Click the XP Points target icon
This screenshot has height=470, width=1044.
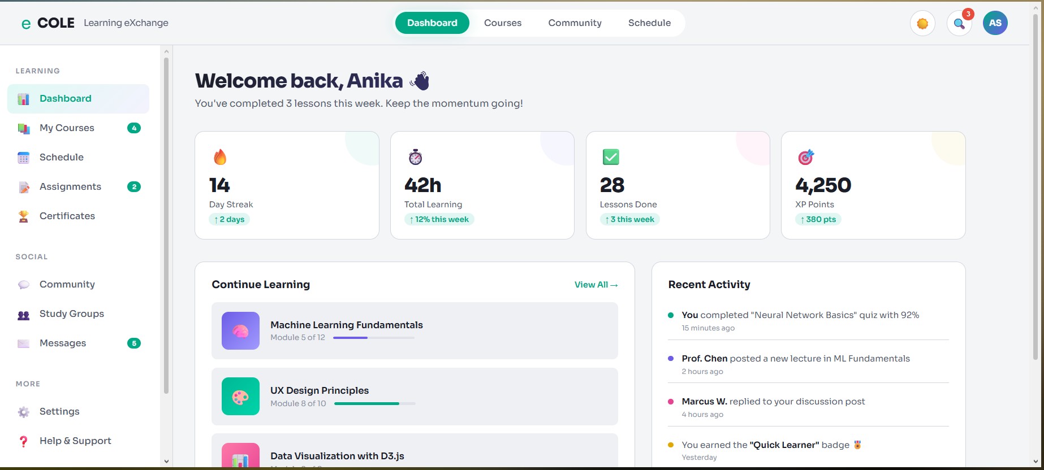click(806, 157)
